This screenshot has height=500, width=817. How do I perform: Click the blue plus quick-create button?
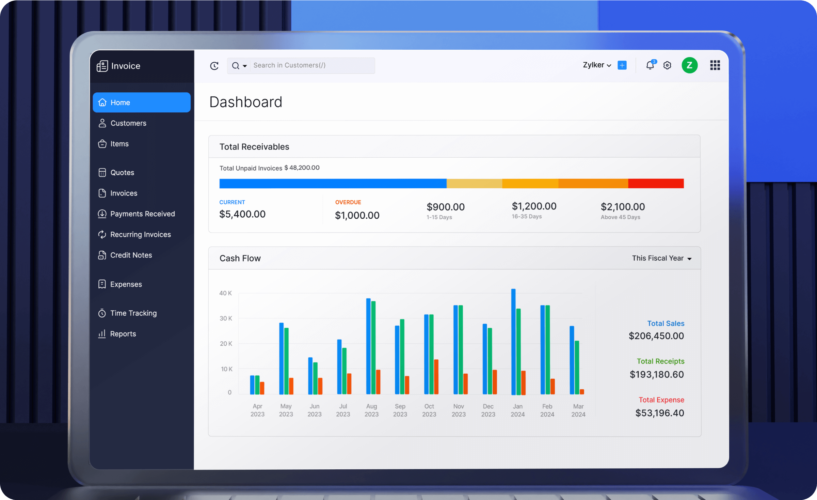click(x=622, y=65)
